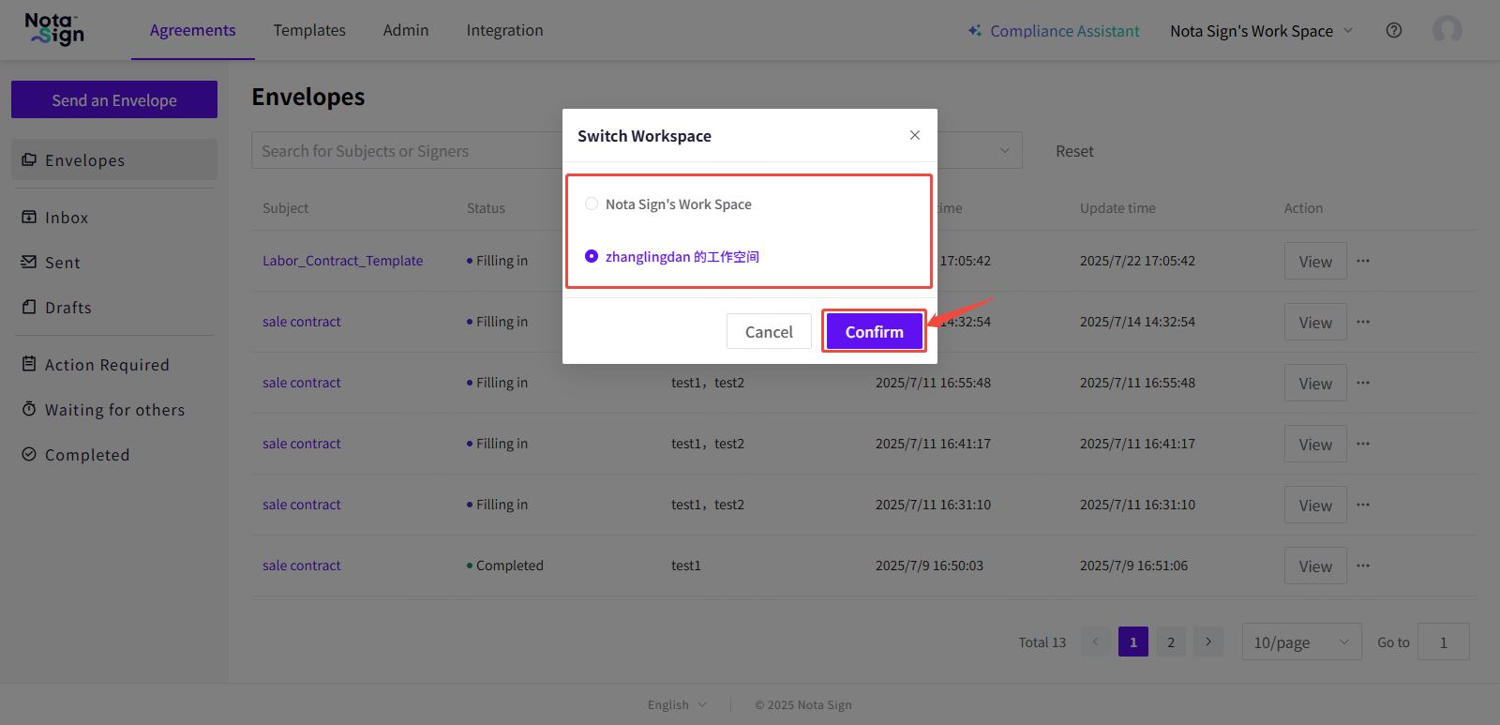Click the Go to page input field
The width and height of the screenshot is (1500, 725).
pos(1443,642)
